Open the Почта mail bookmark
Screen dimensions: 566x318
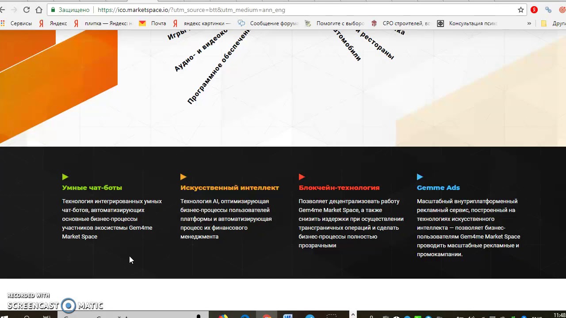[x=153, y=23]
